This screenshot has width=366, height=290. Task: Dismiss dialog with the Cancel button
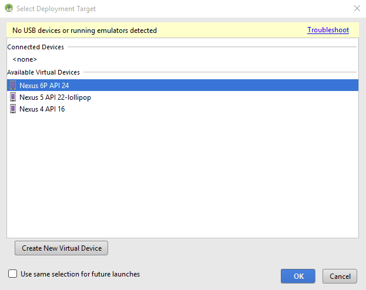point(340,276)
